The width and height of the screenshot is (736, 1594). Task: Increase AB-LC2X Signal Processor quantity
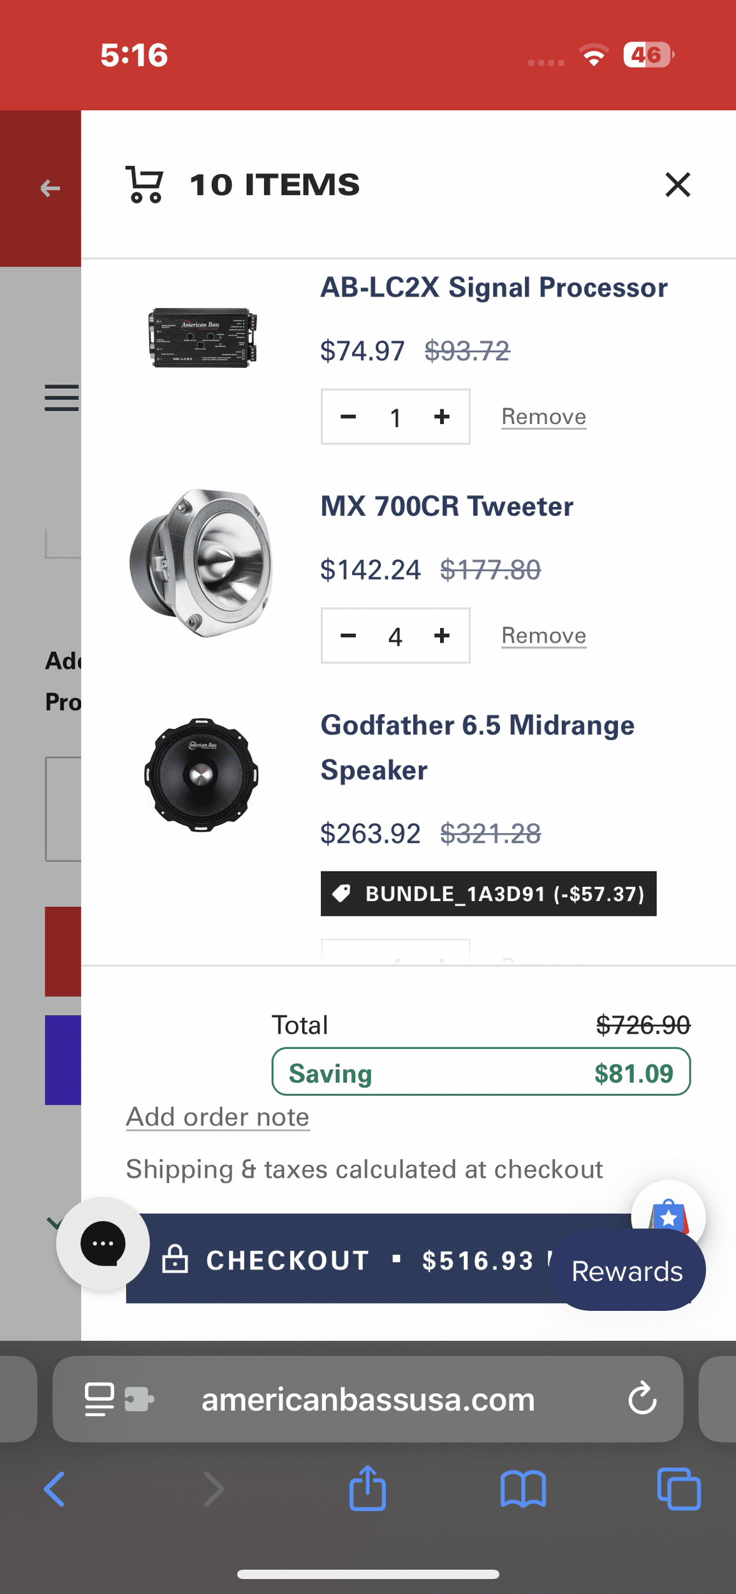tap(442, 417)
